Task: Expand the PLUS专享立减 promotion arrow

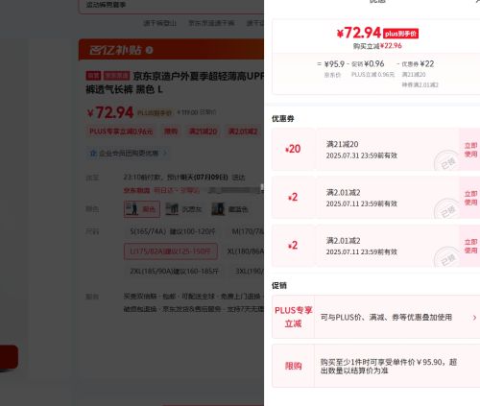Action: [x=474, y=318]
